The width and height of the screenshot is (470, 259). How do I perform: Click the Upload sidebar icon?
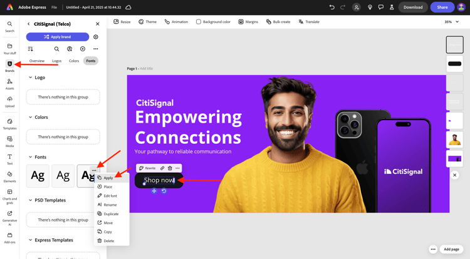click(x=9, y=102)
